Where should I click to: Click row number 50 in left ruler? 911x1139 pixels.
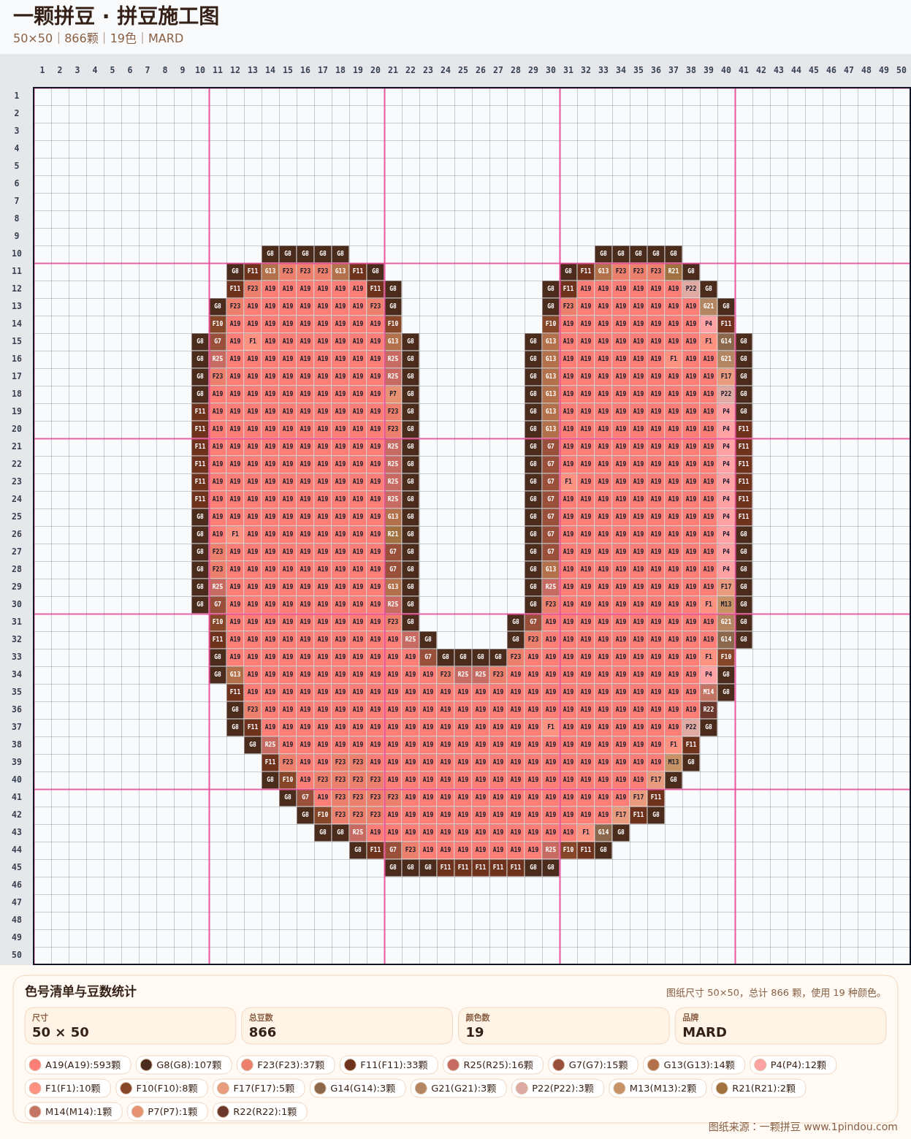[16, 955]
